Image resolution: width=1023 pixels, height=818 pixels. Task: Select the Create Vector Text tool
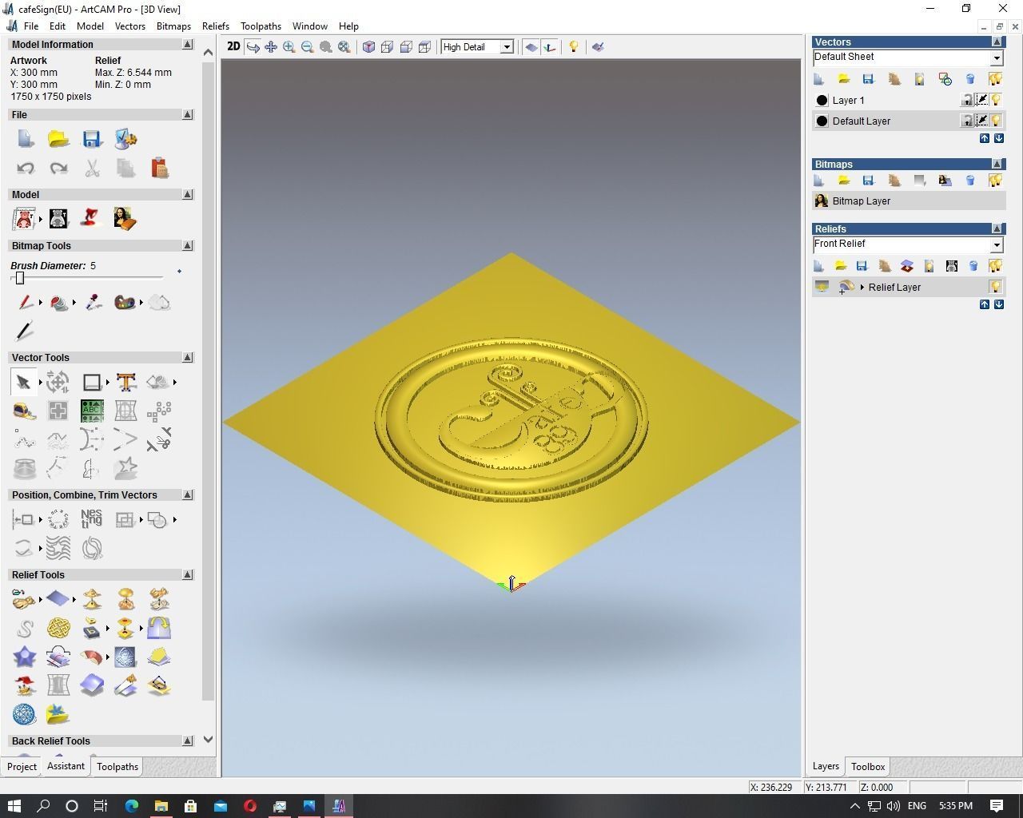pyautogui.click(x=125, y=383)
